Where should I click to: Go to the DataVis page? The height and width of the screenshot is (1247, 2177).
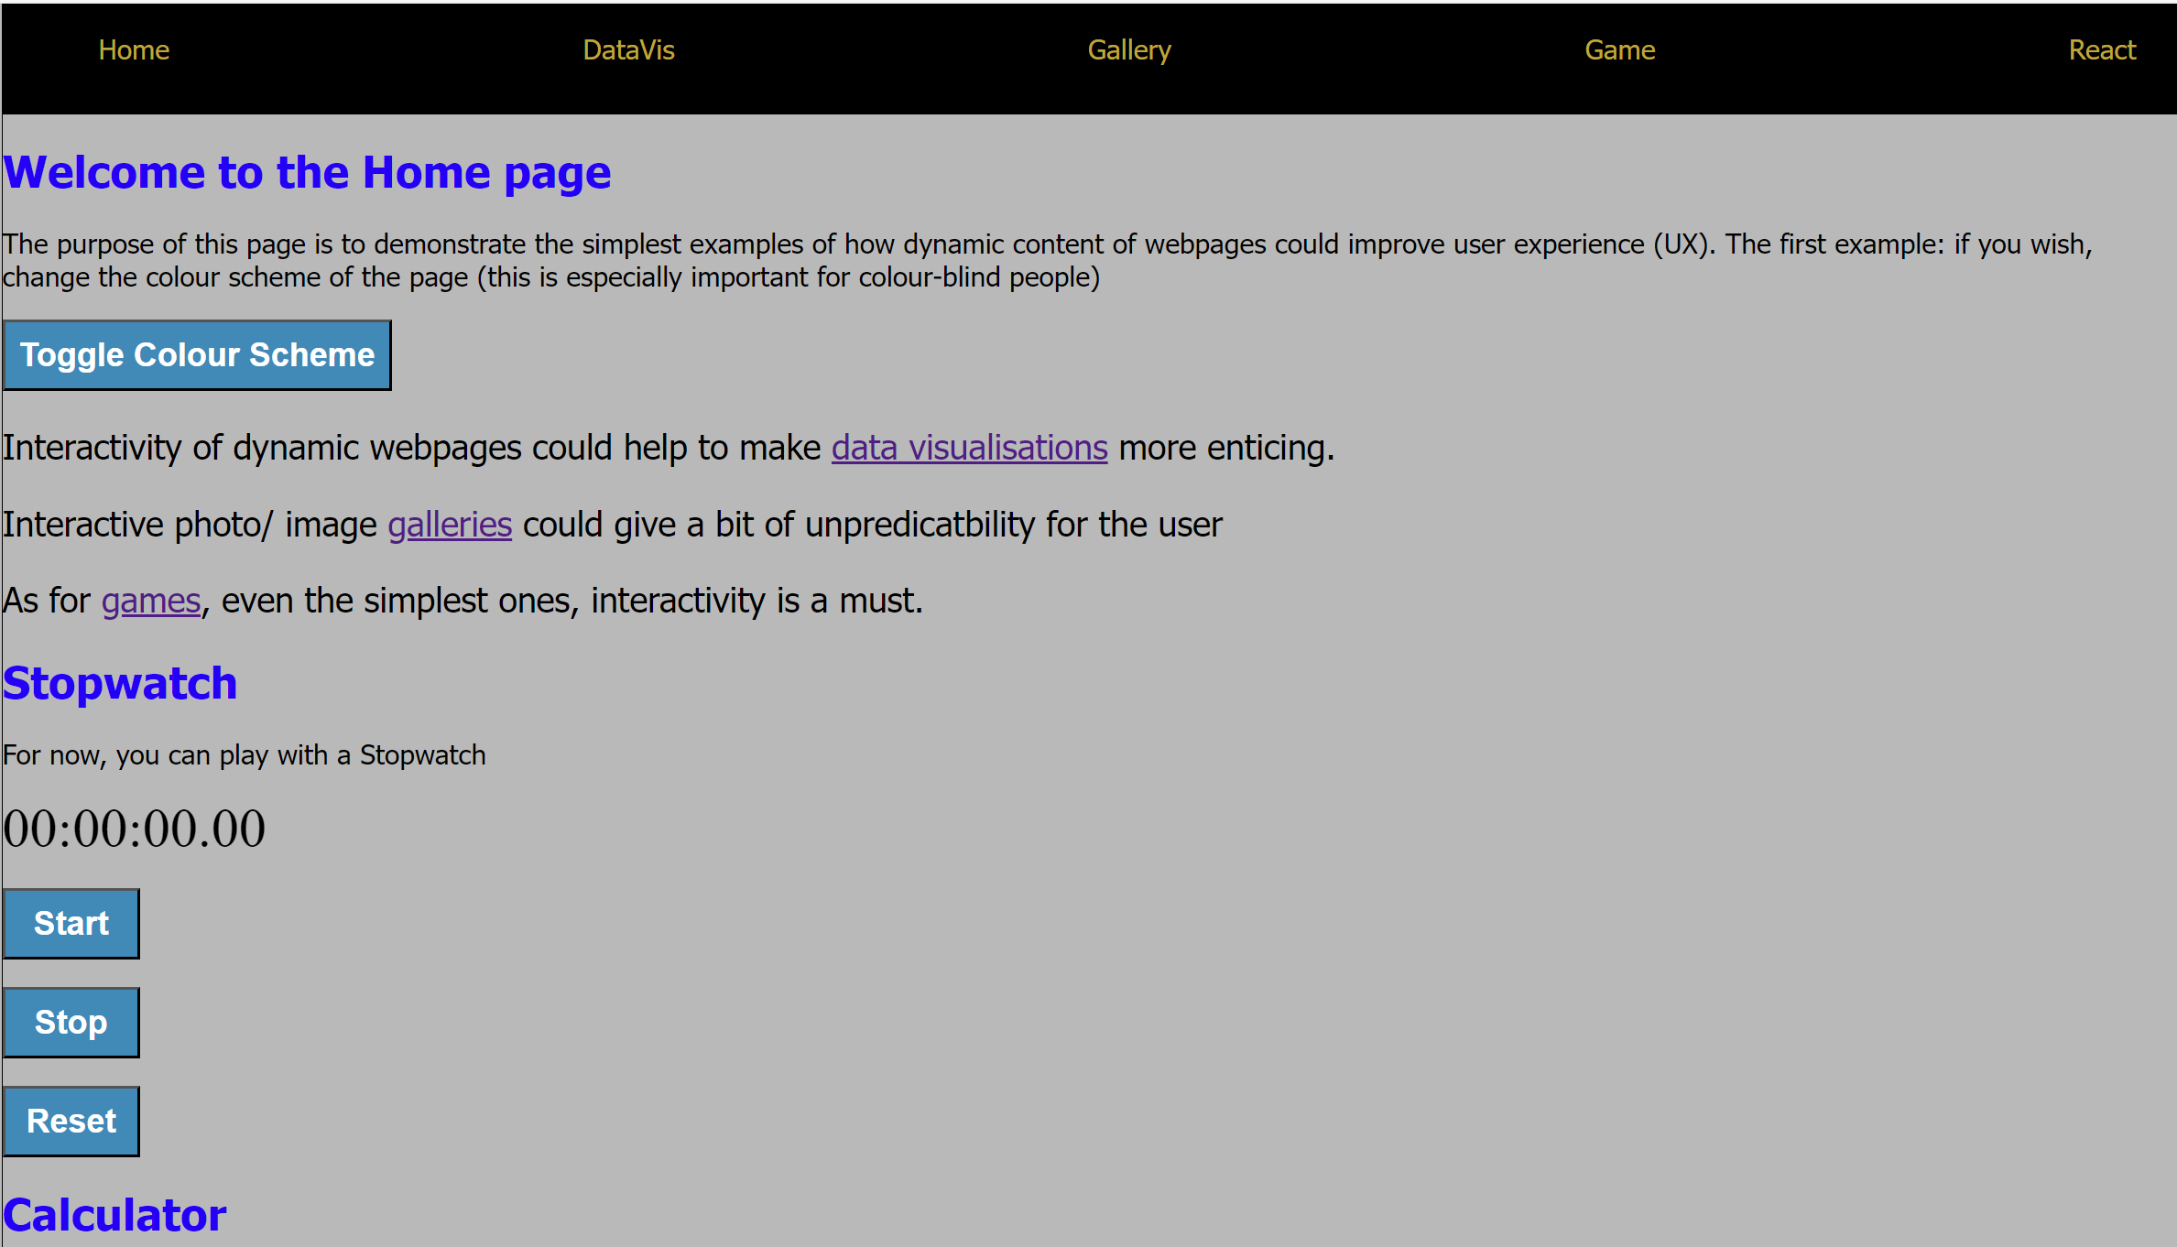(628, 50)
